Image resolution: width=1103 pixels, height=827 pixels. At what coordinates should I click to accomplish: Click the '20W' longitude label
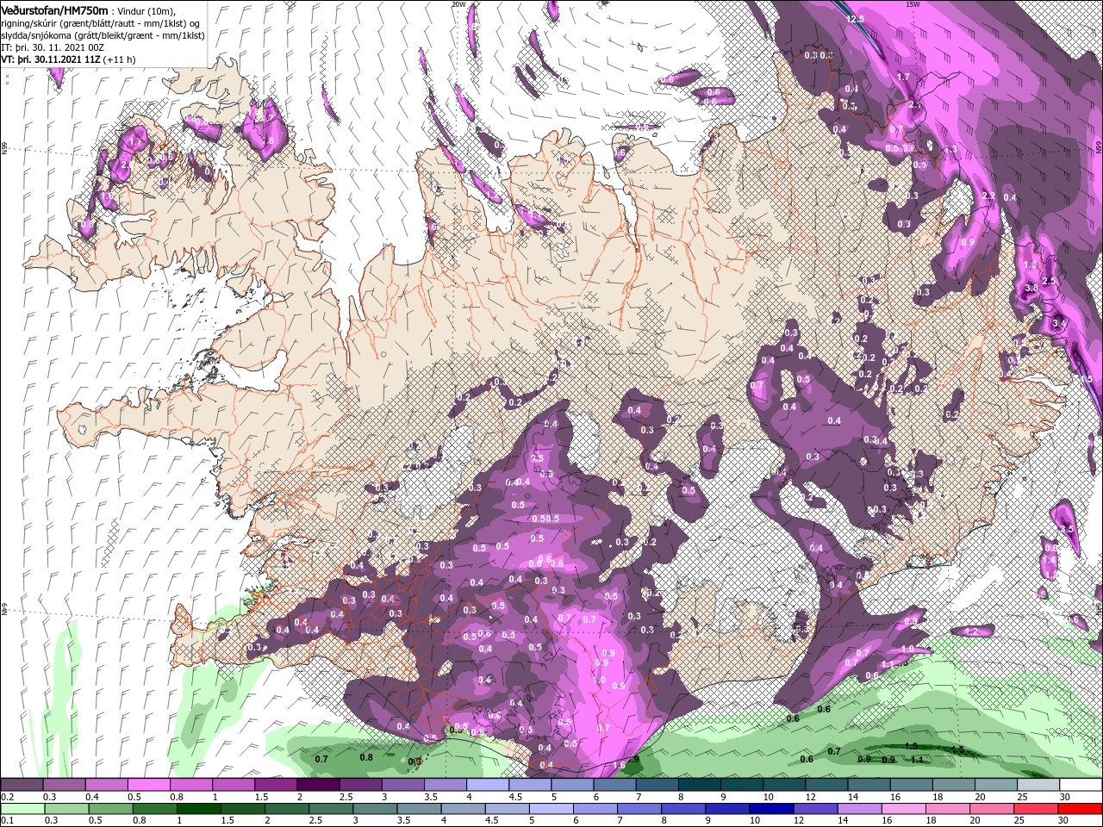click(x=458, y=4)
